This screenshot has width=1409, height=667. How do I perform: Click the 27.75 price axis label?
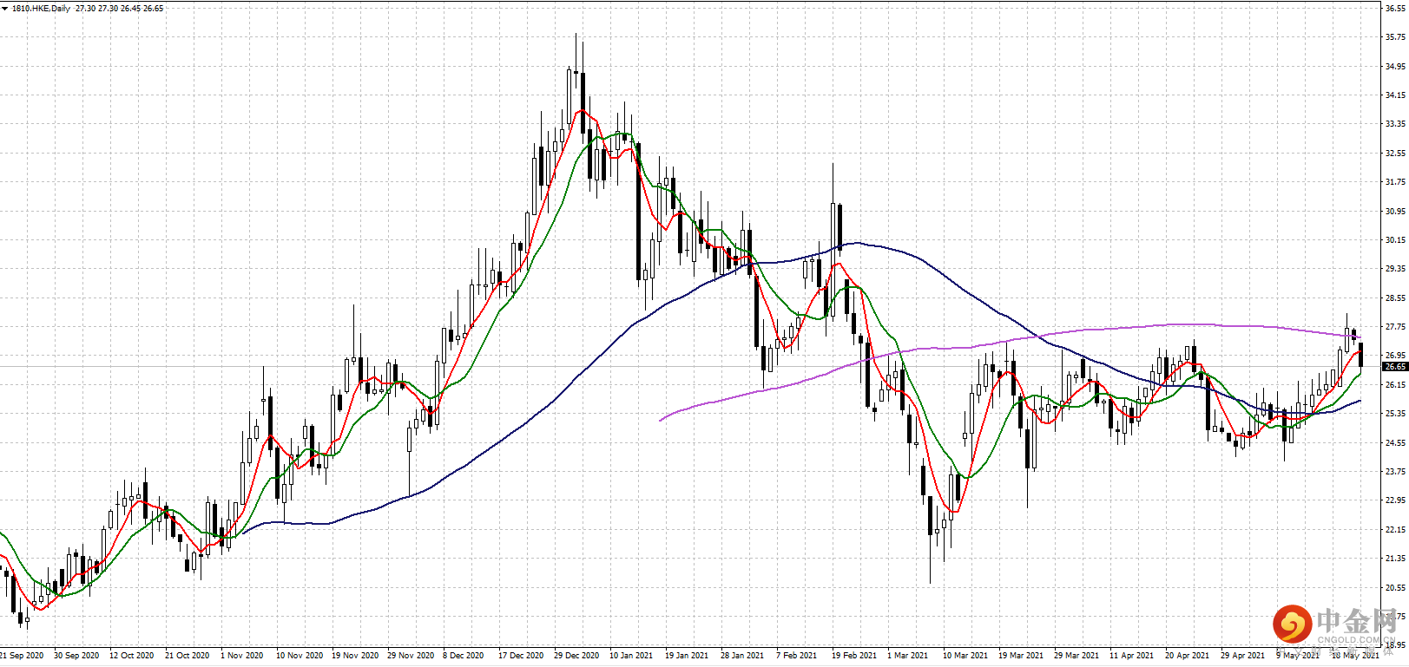click(x=1395, y=327)
